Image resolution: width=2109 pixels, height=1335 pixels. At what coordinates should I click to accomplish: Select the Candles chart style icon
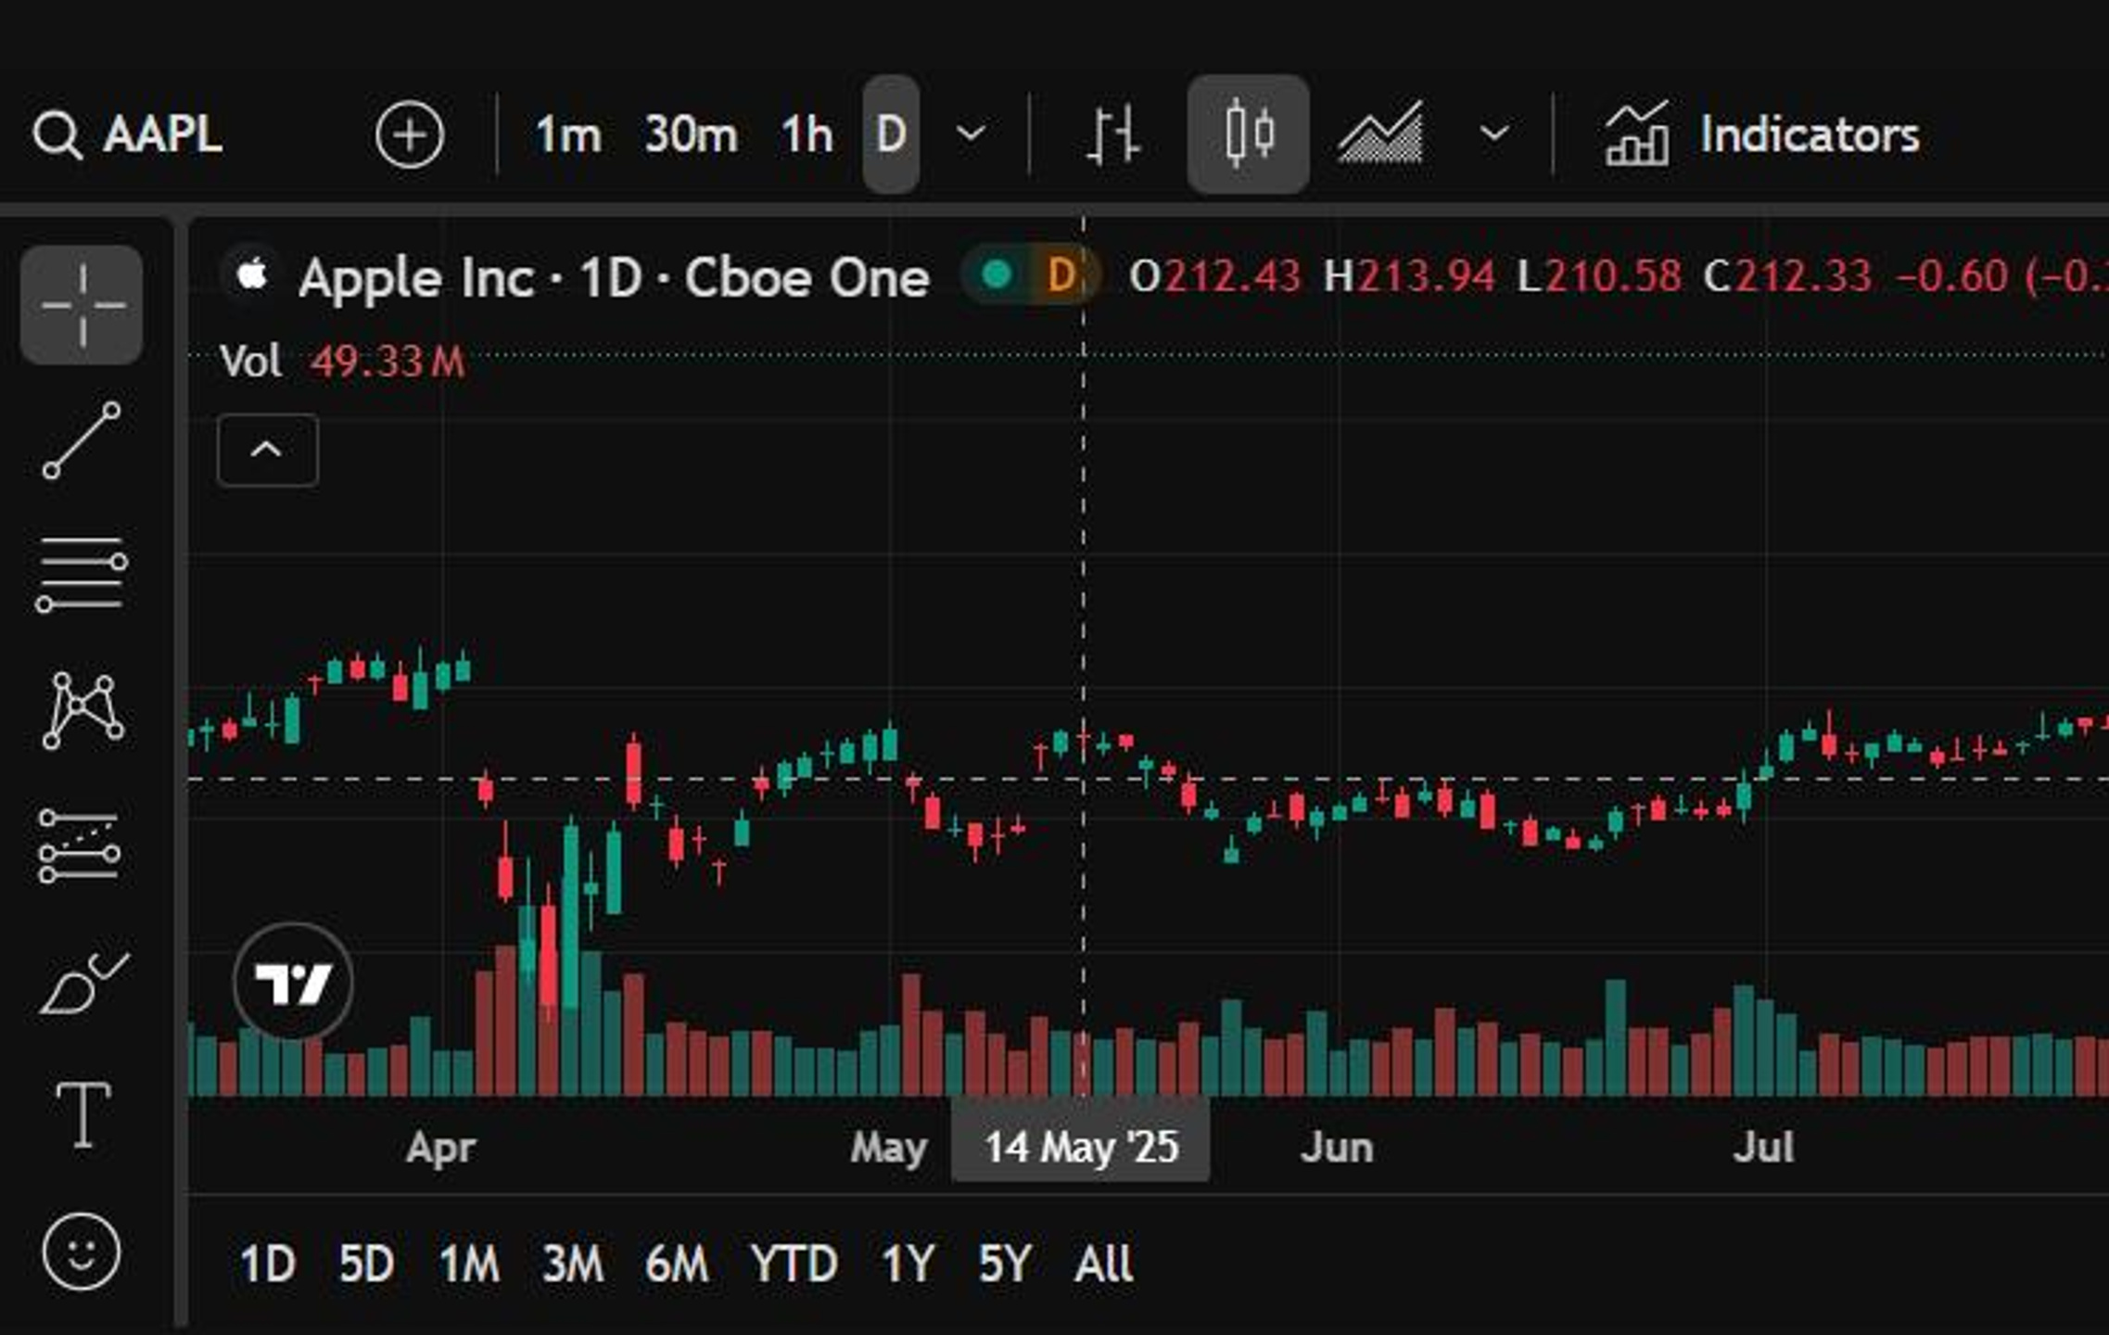[x=1249, y=135]
